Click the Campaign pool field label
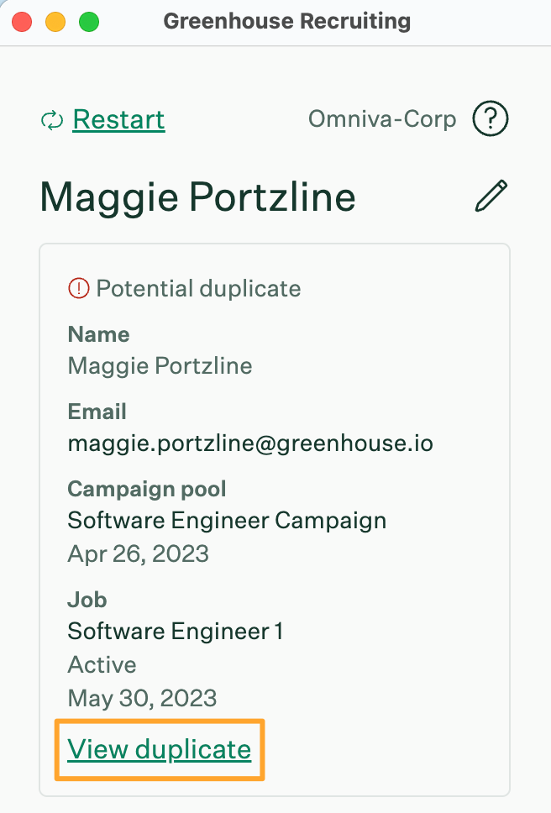551x813 pixels. [x=147, y=489]
